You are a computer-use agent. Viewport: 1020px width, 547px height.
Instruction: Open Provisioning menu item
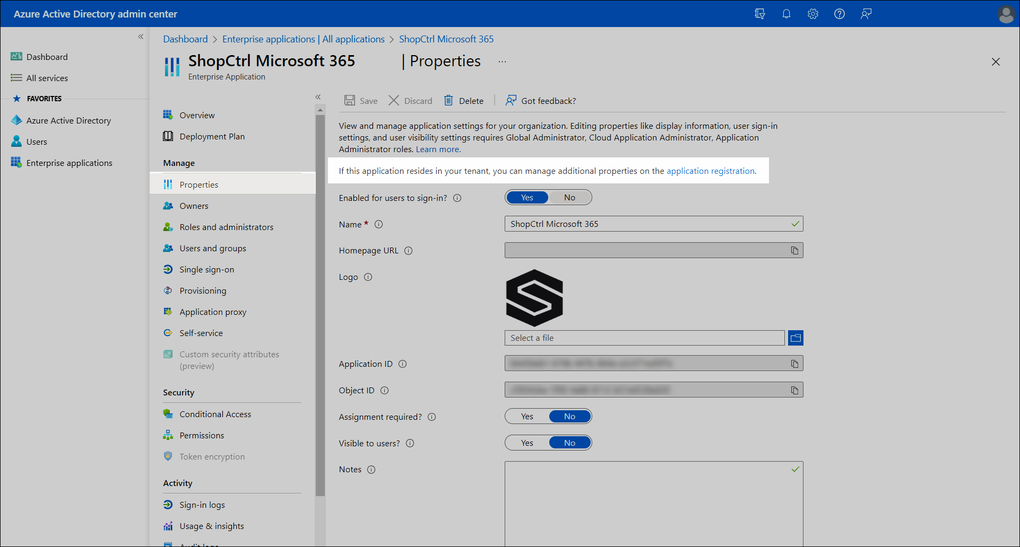[203, 290]
